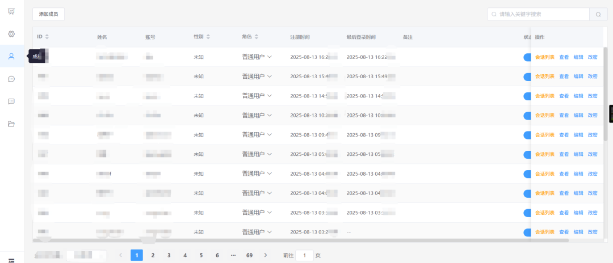Click 改密 in the 15:4 registered row
The width and height of the screenshot is (613, 263).
[592, 76]
